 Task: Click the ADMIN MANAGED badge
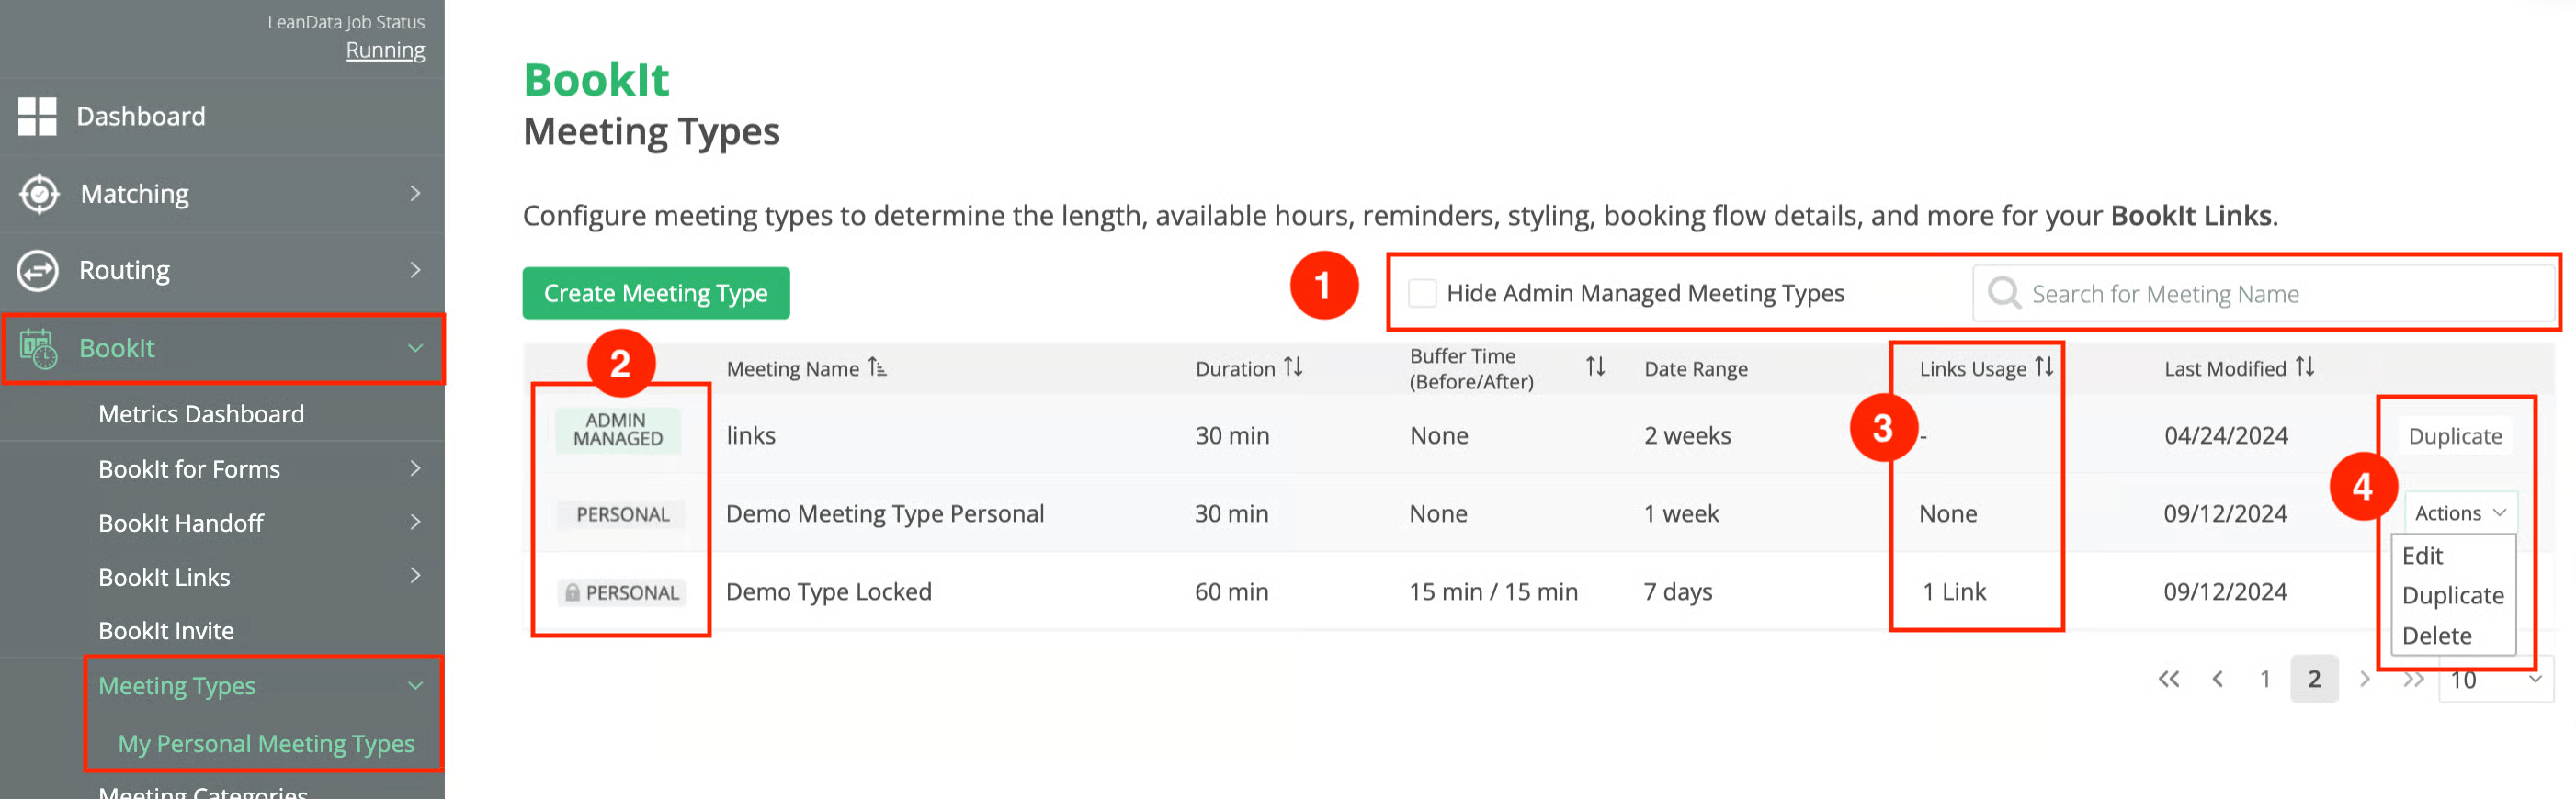pos(618,431)
